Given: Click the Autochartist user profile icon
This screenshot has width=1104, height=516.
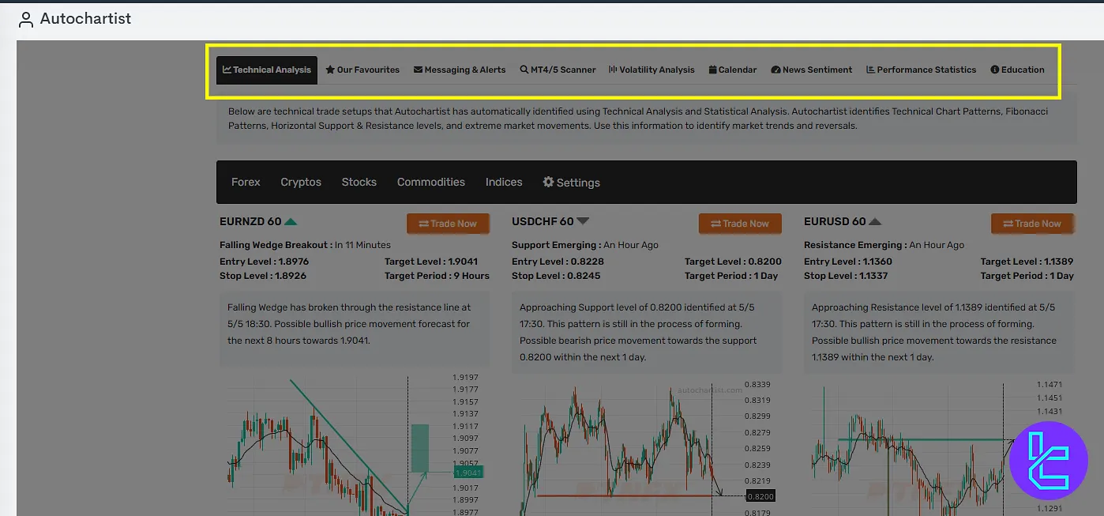Looking at the screenshot, I should click(x=26, y=19).
